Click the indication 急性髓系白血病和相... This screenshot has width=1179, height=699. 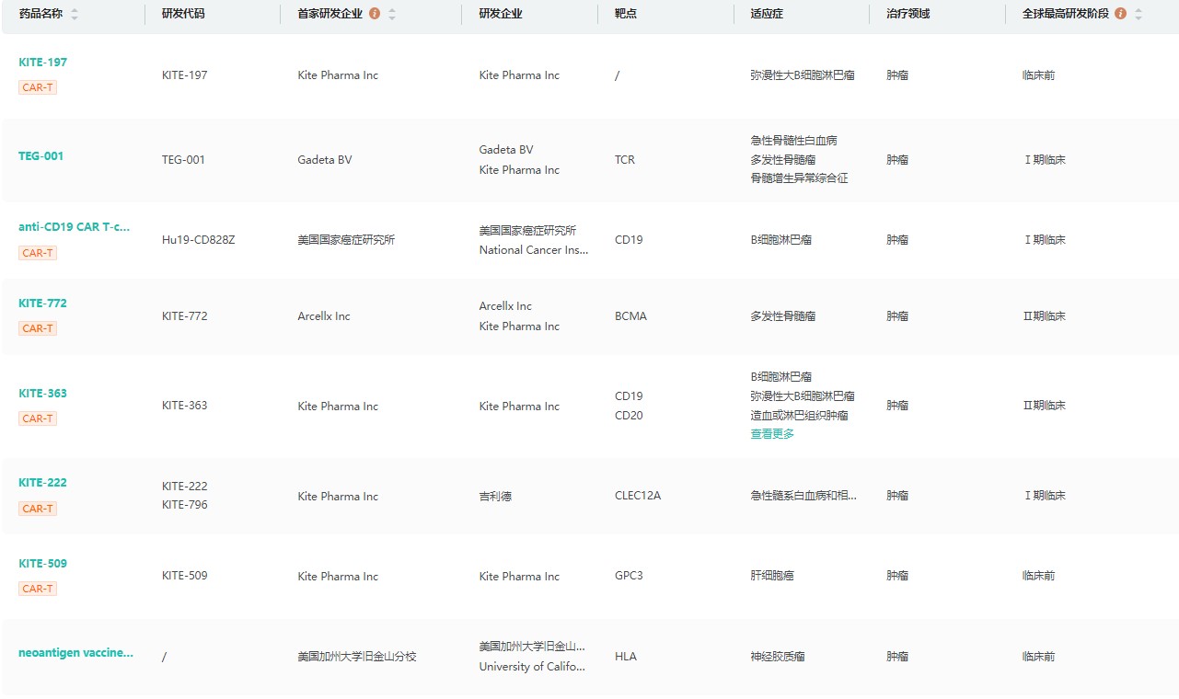pyautogui.click(x=803, y=496)
